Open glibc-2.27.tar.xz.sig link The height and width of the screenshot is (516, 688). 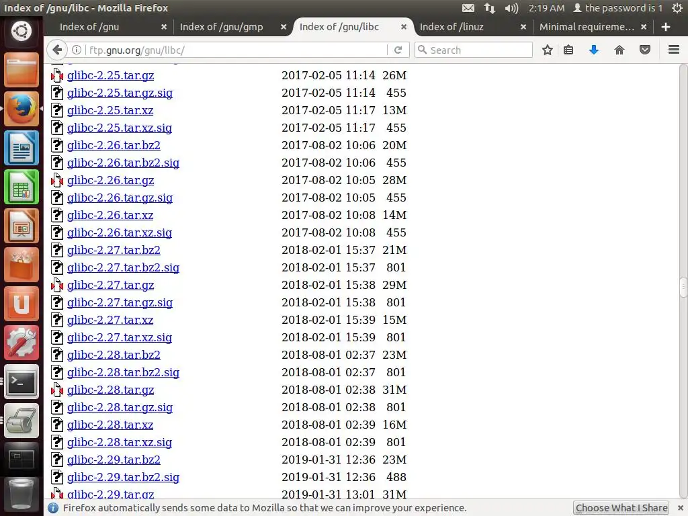(120, 337)
